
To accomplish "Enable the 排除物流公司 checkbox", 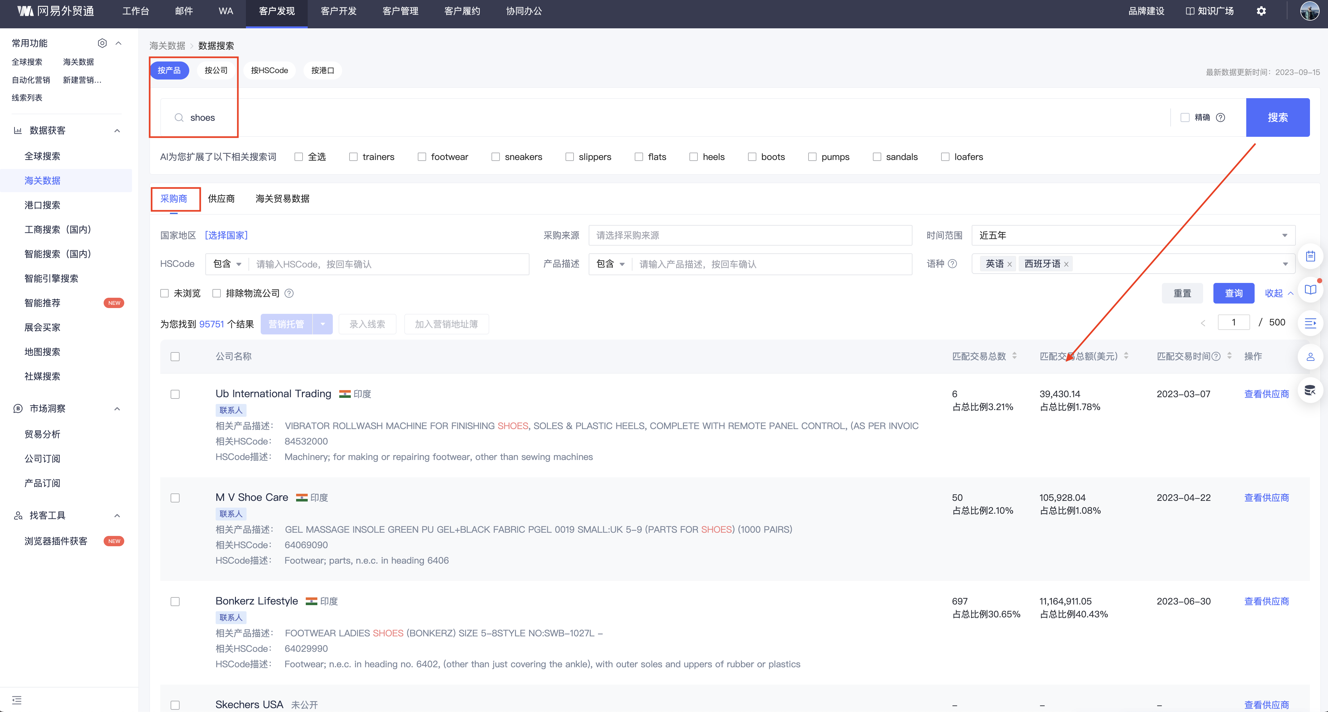I will (x=217, y=293).
